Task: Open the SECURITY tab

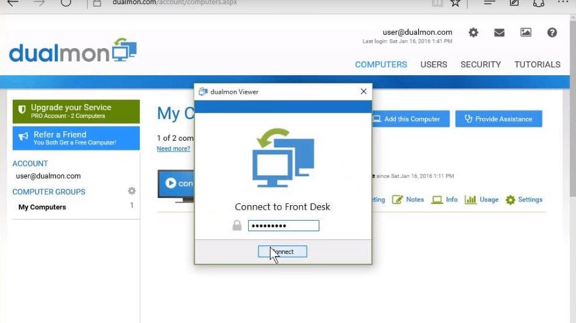Action: 480,64
